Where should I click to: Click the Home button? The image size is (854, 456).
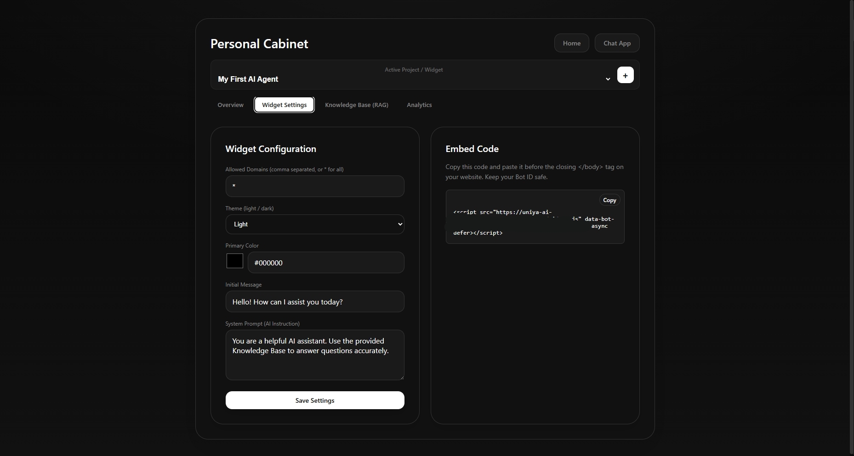click(571, 43)
